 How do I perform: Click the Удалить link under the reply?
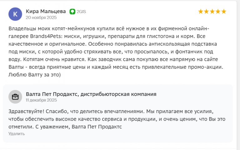(17, 134)
